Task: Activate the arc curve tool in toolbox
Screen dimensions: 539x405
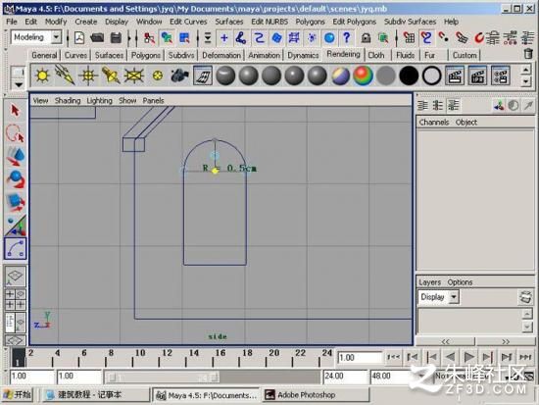Action: 15,248
